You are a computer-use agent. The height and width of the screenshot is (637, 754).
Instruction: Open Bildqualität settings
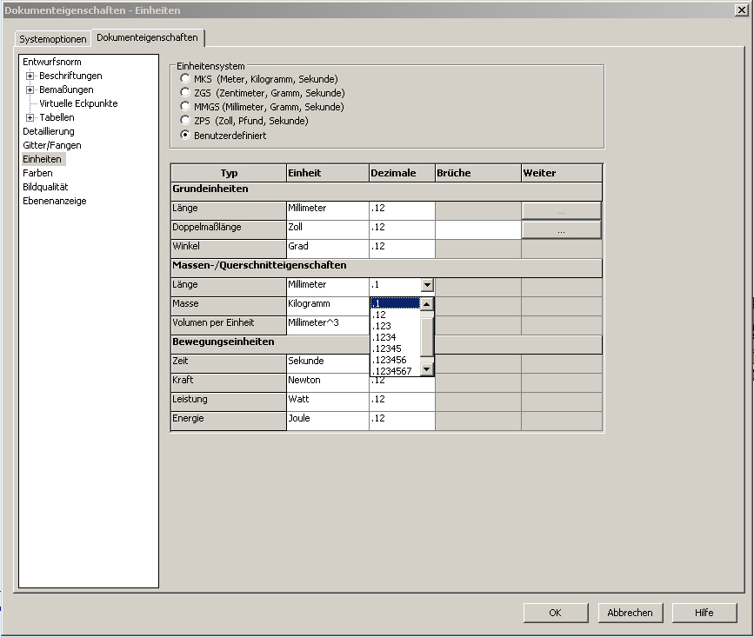45,188
